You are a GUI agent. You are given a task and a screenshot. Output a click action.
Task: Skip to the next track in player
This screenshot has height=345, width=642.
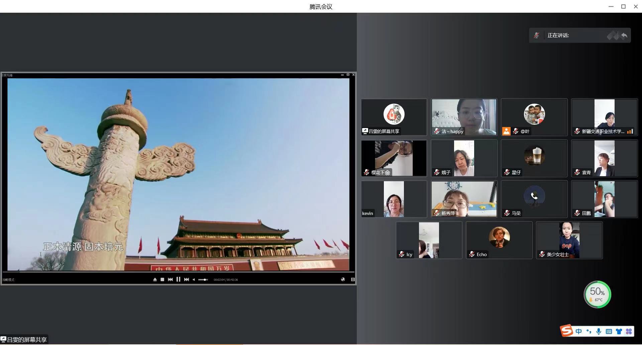tap(187, 279)
